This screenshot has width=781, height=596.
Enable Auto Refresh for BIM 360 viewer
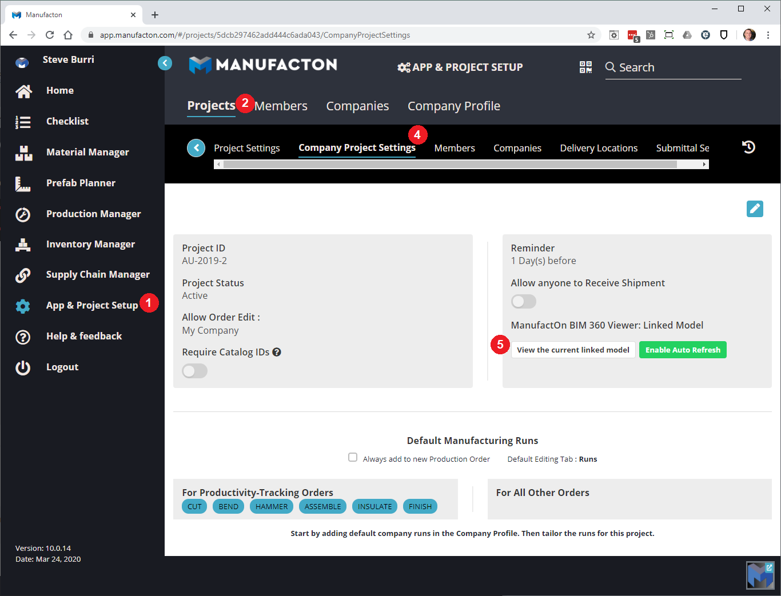[683, 349]
